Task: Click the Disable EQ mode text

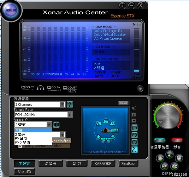Action: coord(99,51)
